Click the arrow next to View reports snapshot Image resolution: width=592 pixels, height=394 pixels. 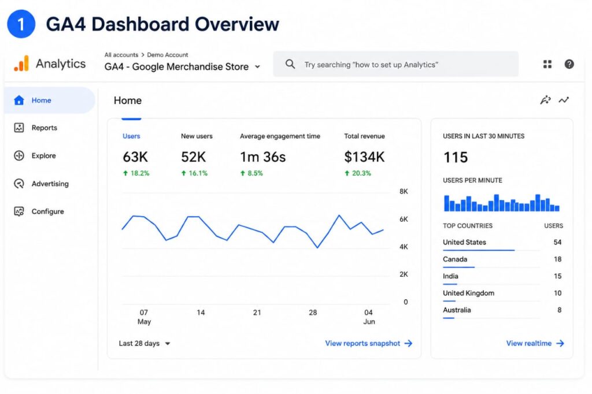(x=408, y=343)
